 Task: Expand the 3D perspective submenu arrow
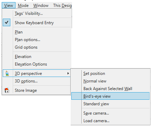pyautogui.click(x=68, y=73)
